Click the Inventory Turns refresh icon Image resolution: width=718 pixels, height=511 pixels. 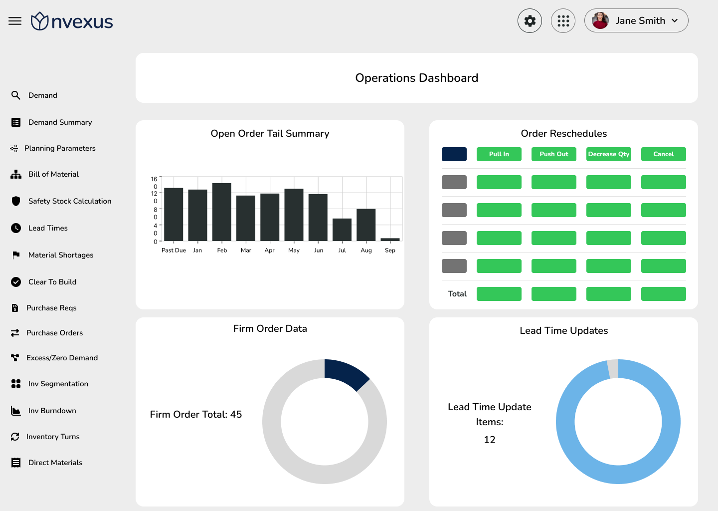pos(15,437)
